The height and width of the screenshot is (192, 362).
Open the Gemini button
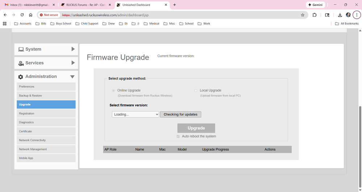pyautogui.click(x=315, y=5)
